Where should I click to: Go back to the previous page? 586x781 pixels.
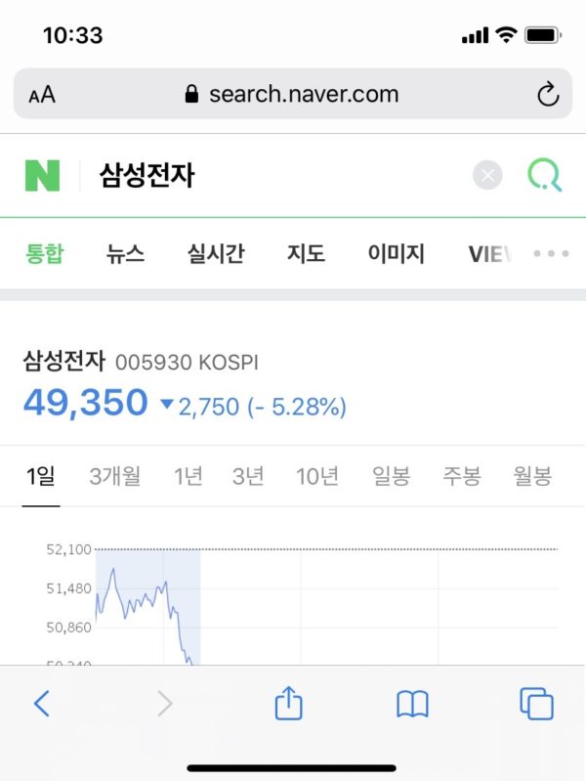pos(41,703)
